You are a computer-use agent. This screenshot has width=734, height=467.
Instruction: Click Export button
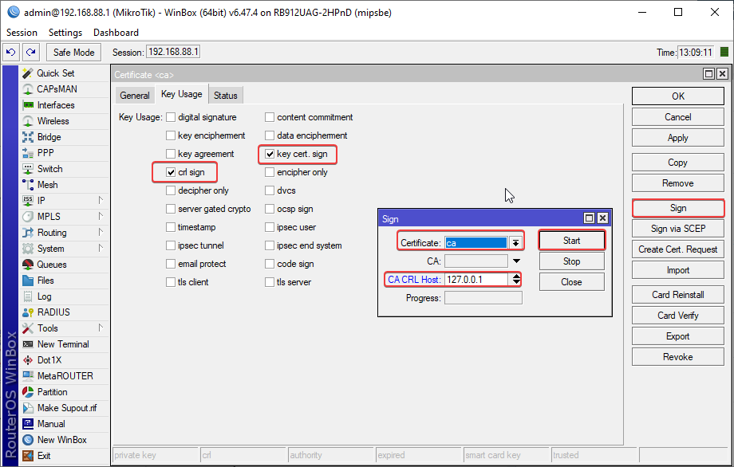pyautogui.click(x=678, y=336)
